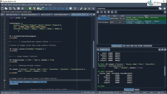Go back to previous cursor position
The height and width of the screenshot is (94, 167).
[x=89, y=9]
